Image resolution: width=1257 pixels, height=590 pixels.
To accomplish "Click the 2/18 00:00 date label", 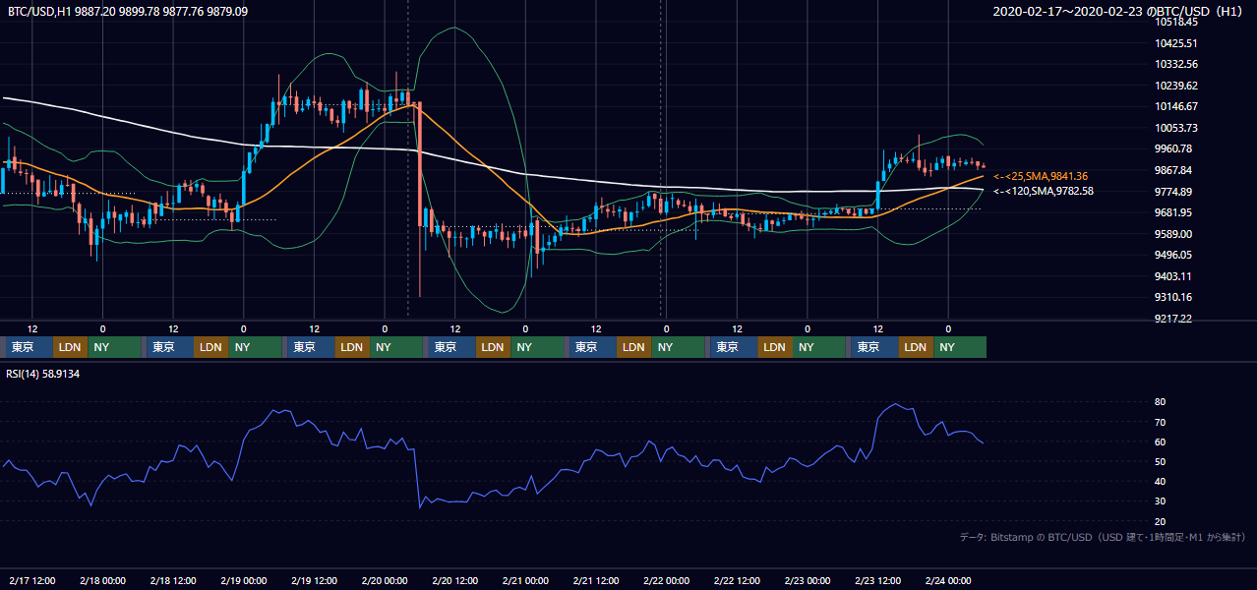I will [102, 580].
